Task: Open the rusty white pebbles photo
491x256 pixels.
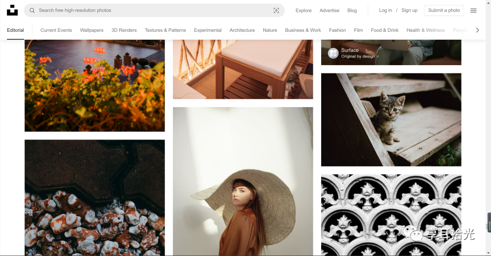Action: coord(95,198)
